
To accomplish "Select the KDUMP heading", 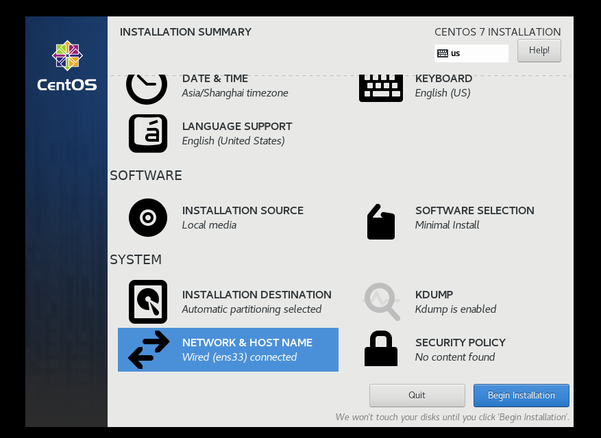I will (434, 295).
